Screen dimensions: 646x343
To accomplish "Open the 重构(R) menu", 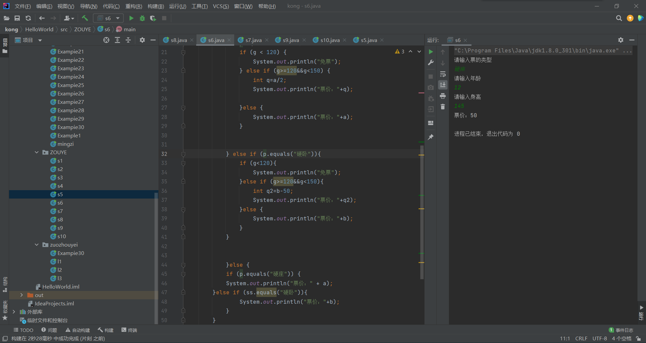I will pyautogui.click(x=134, y=6).
